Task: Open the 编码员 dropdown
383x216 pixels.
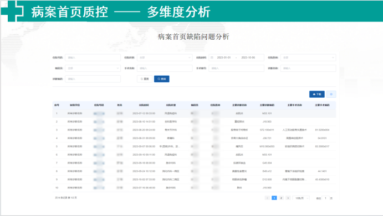Action: pyautogui.click(x=93, y=68)
